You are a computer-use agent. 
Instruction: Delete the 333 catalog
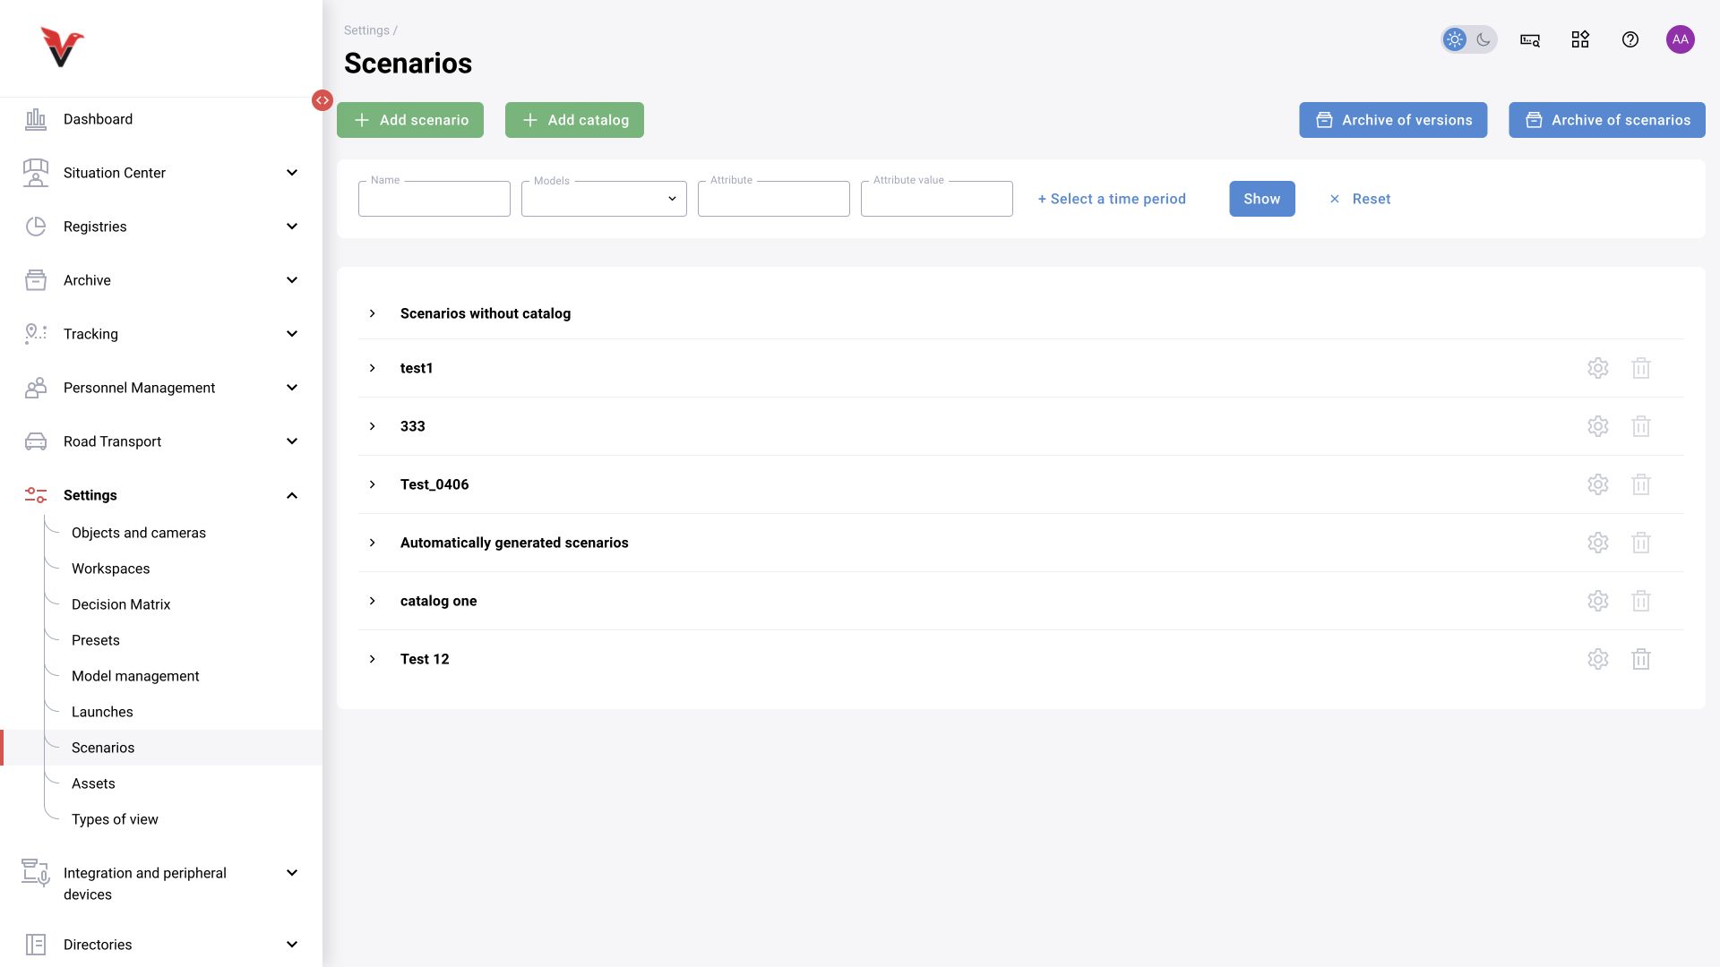pyautogui.click(x=1641, y=426)
